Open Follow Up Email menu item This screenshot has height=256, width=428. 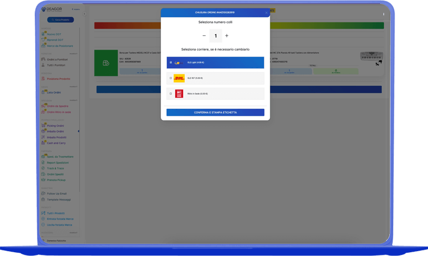(57, 194)
